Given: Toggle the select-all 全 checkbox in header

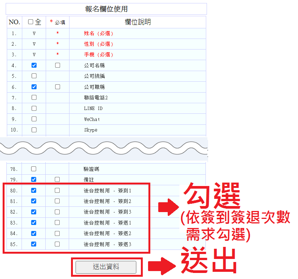Looking at the screenshot, I should click(x=31, y=22).
